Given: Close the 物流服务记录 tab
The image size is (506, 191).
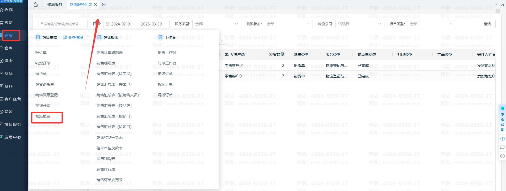Looking at the screenshot, I should click(96, 5).
